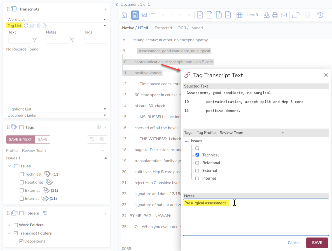Switch to the document text view icon
Screen dimensions: 332x251
(135, 15)
